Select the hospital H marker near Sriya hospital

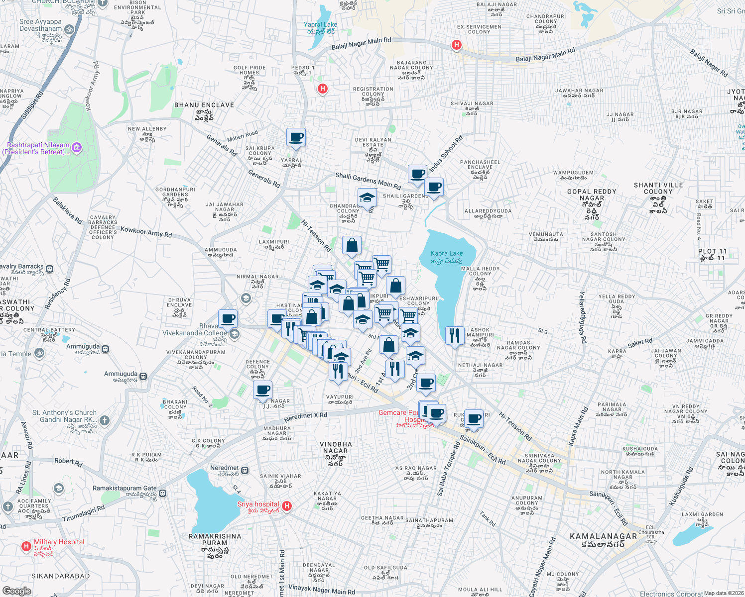point(286,506)
